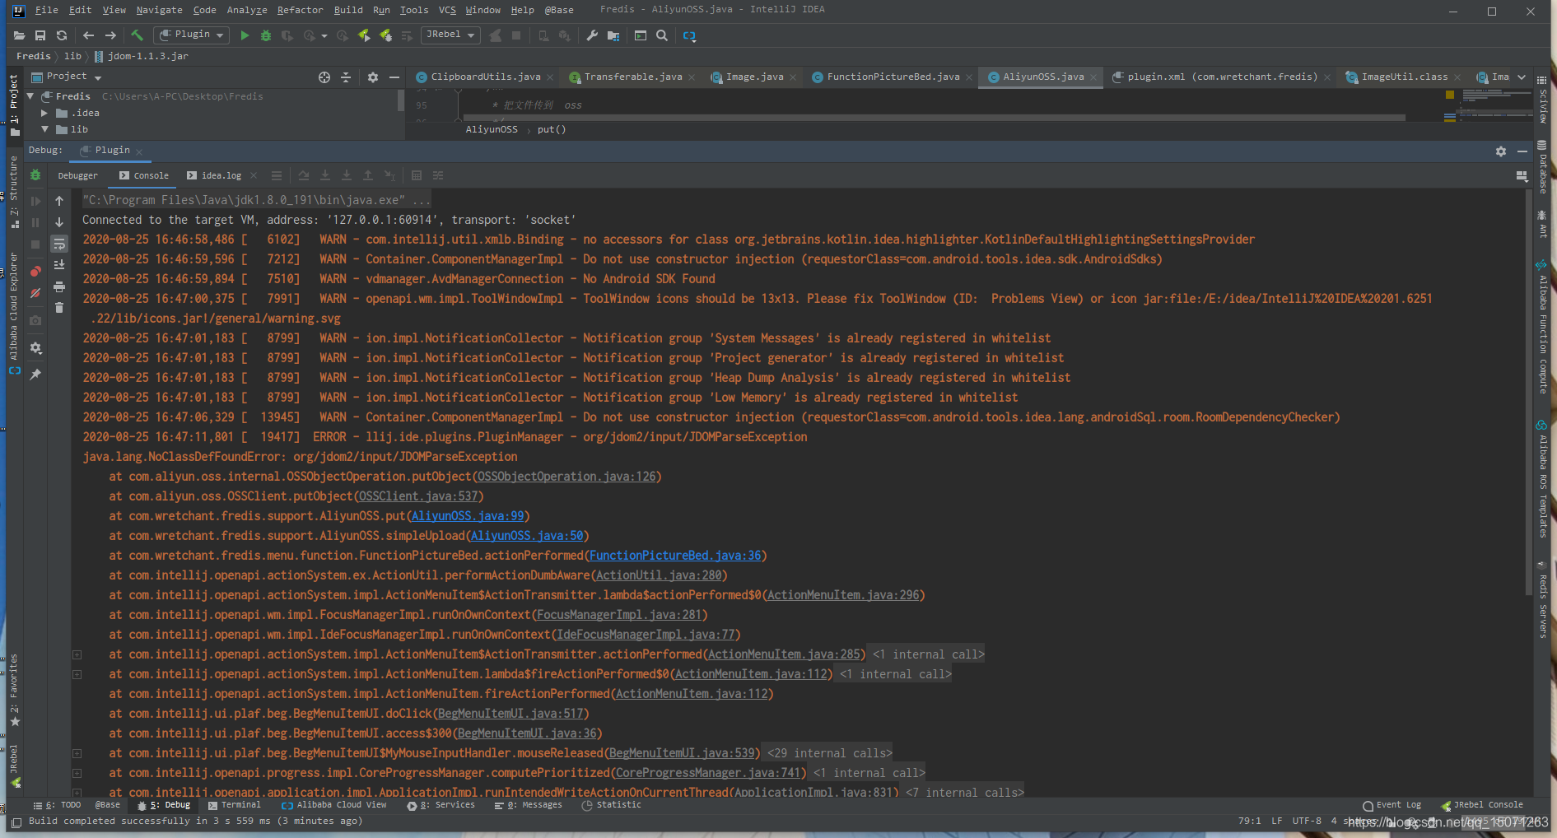This screenshot has height=838, width=1557.
Task: Collapse the Fredis project root node
Action: click(x=30, y=96)
